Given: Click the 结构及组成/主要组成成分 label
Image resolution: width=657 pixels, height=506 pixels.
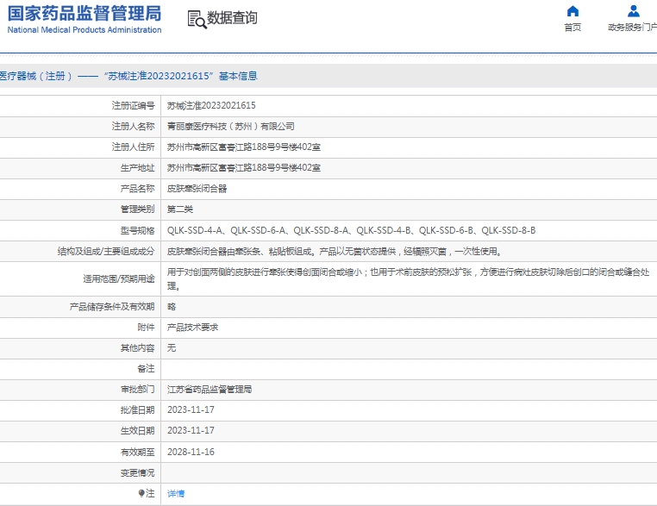Looking at the screenshot, I should pos(106,252).
